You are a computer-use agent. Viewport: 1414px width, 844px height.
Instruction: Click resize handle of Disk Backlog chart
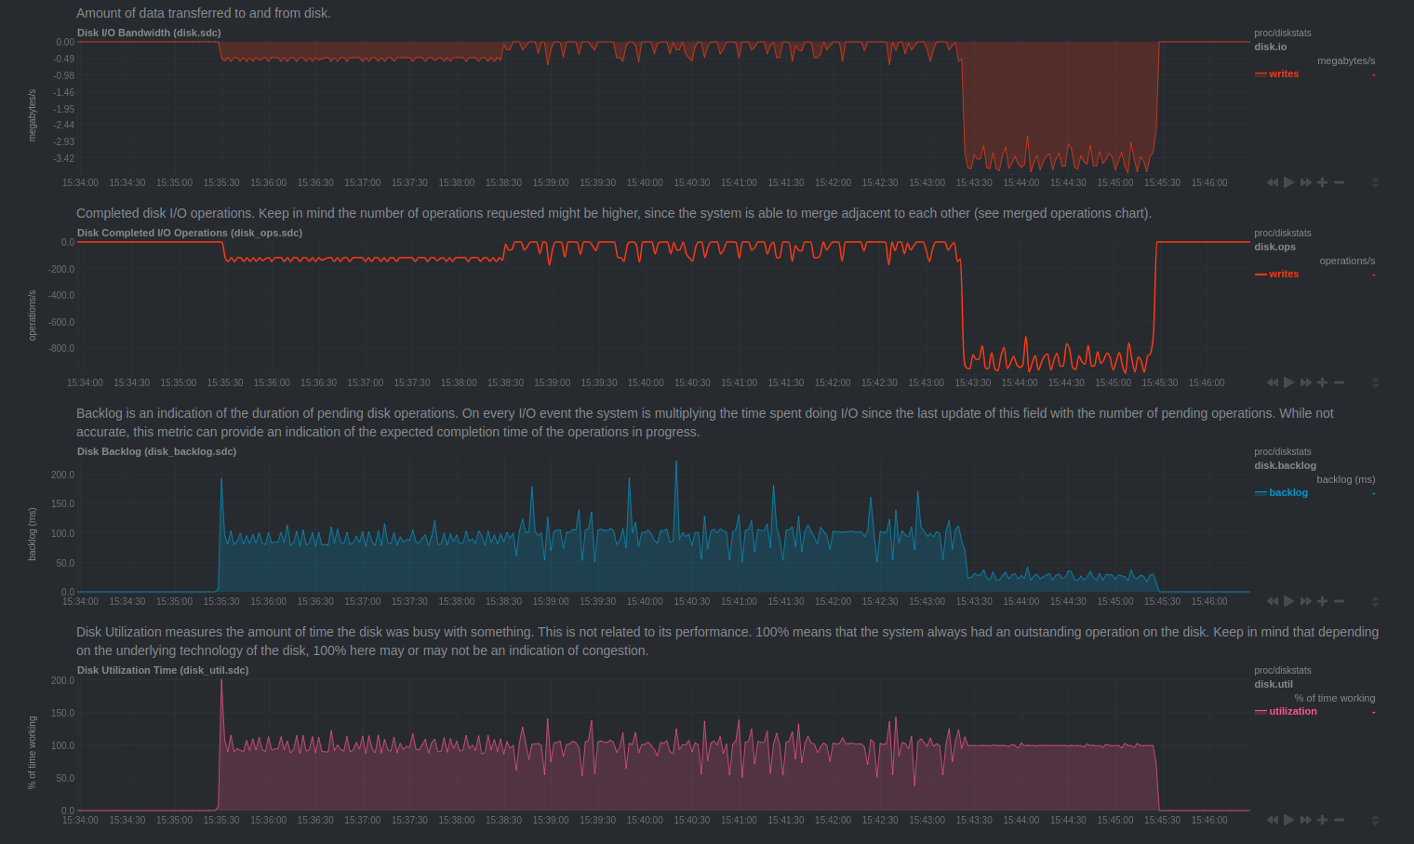coord(1375,601)
